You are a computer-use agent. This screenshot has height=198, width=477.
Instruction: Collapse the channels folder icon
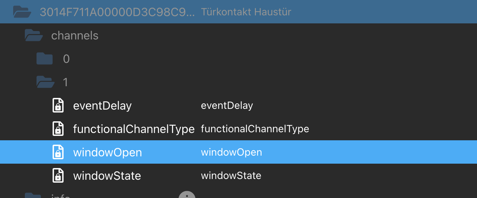[x=34, y=35]
